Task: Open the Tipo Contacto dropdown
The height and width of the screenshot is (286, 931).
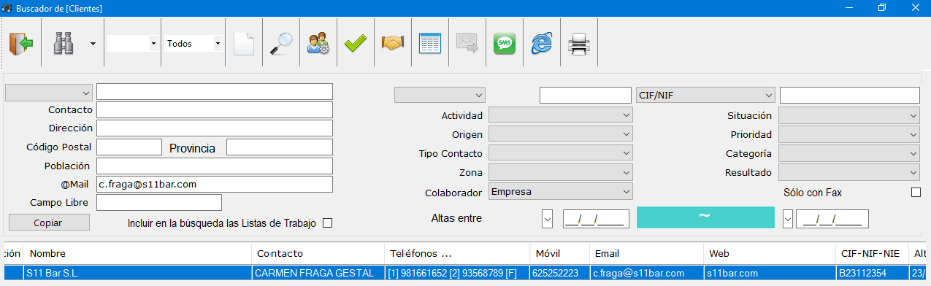Action: [560, 153]
